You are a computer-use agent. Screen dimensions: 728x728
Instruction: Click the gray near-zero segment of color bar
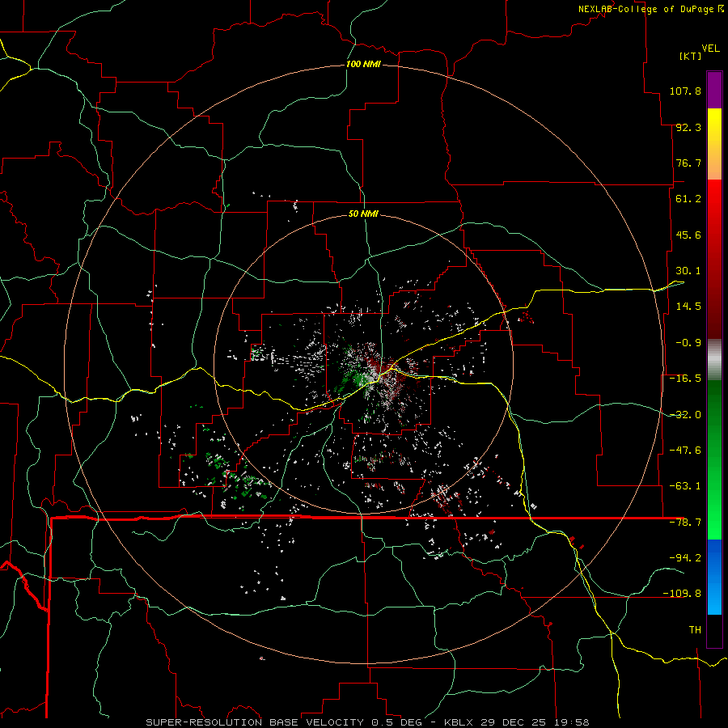click(x=714, y=360)
